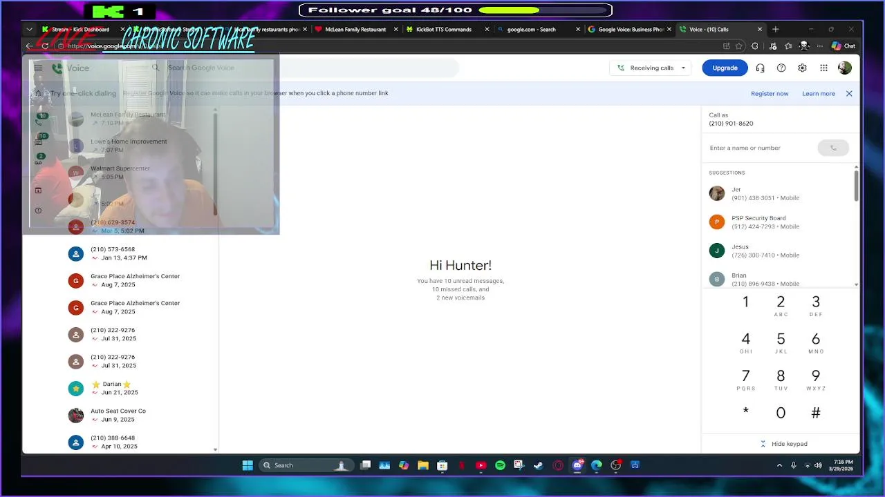Open Spotify from taskbar
The height and width of the screenshot is (497, 885).
tap(500, 465)
